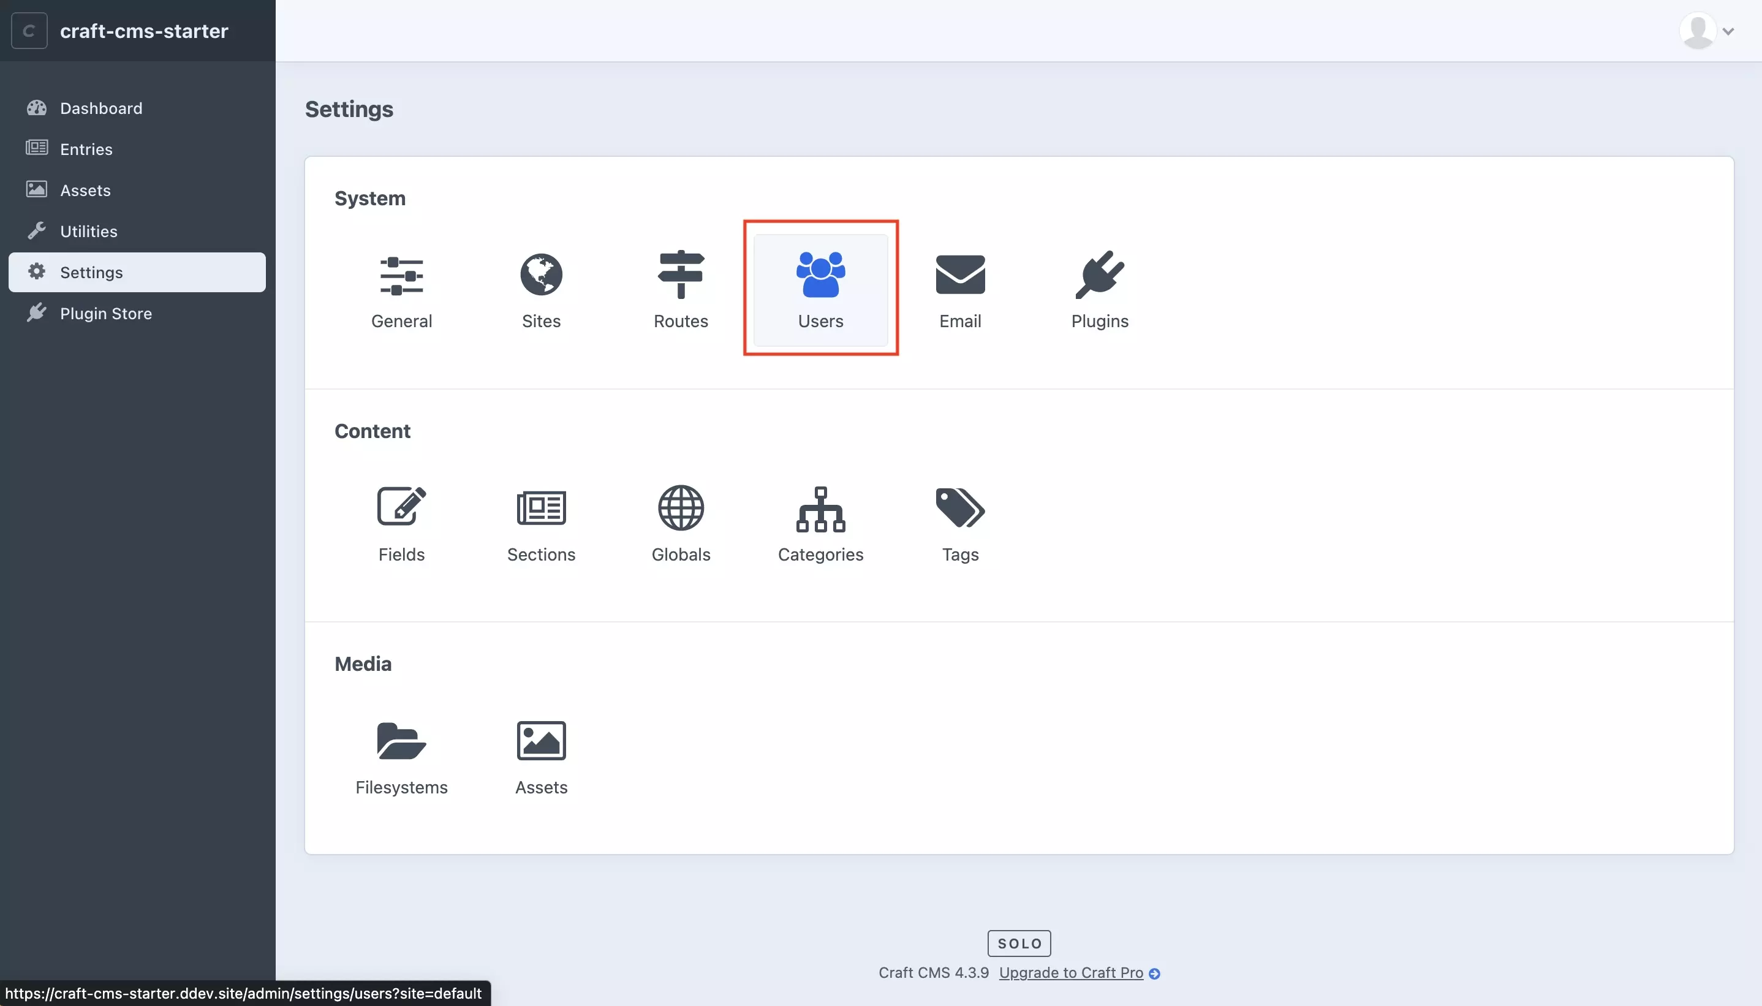The image size is (1762, 1006).
Task: Click the Media section heading
Action: point(363,664)
